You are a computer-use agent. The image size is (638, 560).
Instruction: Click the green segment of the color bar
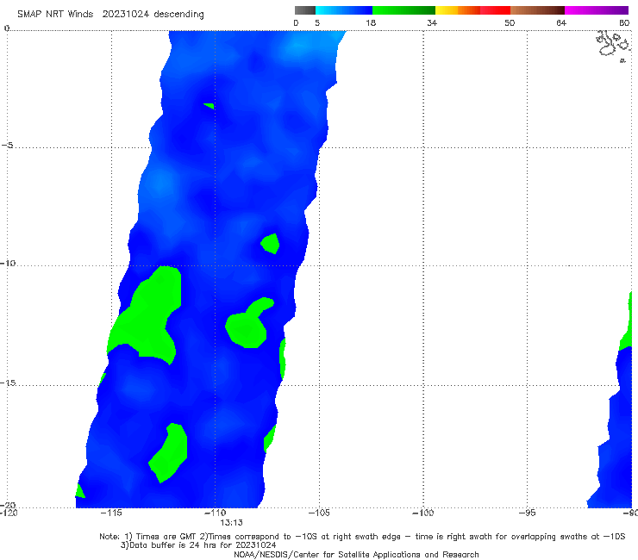click(403, 10)
